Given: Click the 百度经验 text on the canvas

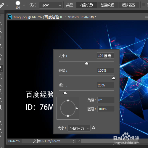Looking at the screenshot, I should click(x=40, y=94).
